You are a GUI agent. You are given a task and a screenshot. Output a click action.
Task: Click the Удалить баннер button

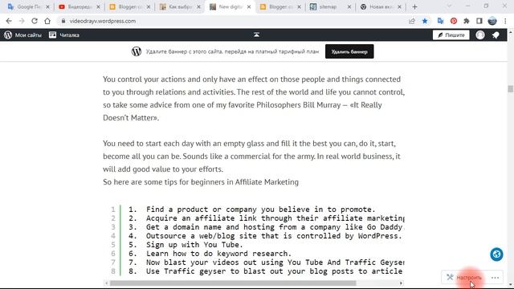[349, 51]
